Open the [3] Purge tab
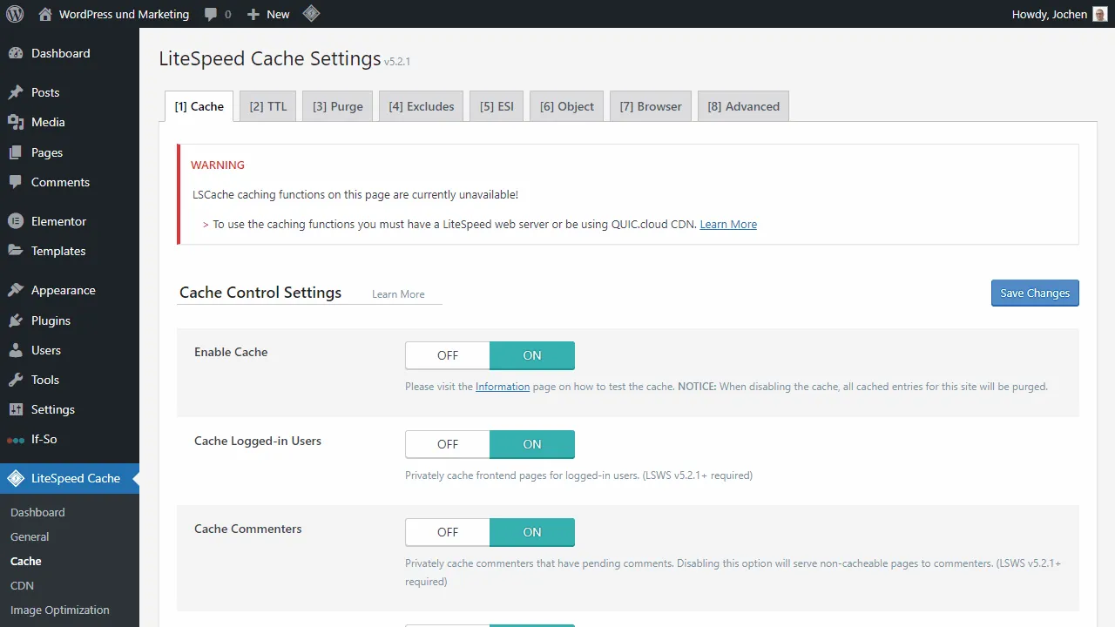 tap(338, 106)
